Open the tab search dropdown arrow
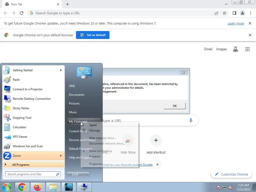This screenshot has height=192, width=256. (226, 4)
